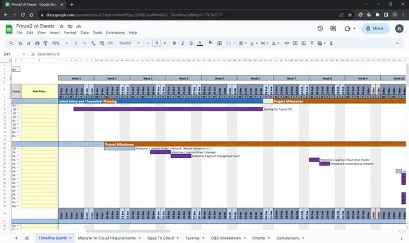409x243 pixels.
Task: Open the 75% zoom dropdown
Action: [60, 43]
